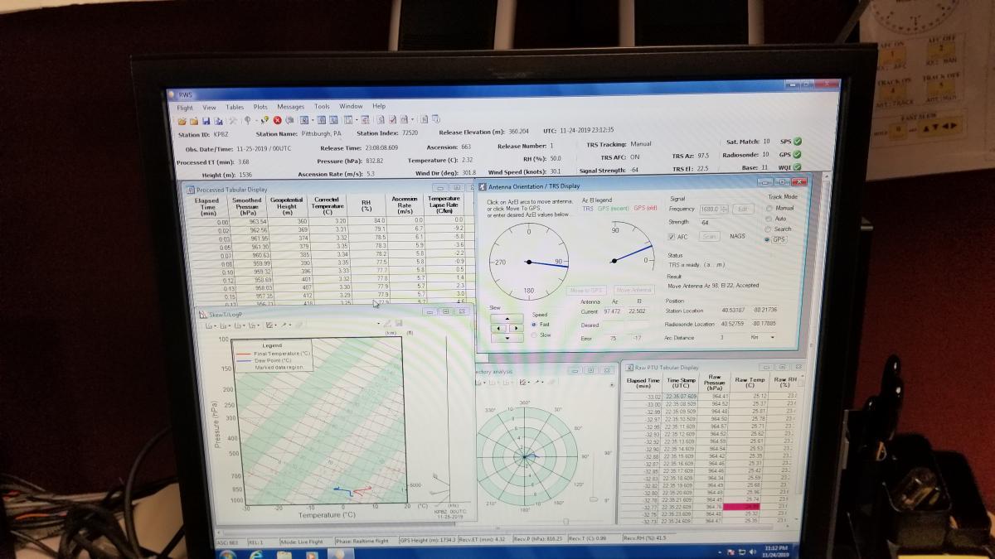Screen dimensions: 995x559
Task: Click the Move To GPS button
Action: pyautogui.click(x=586, y=290)
